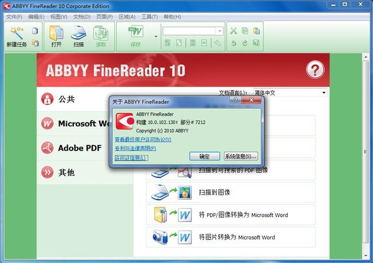Screen dimensions: 373x263
Task: Expand the save options arrow next to 保存
Action: click(x=156, y=37)
